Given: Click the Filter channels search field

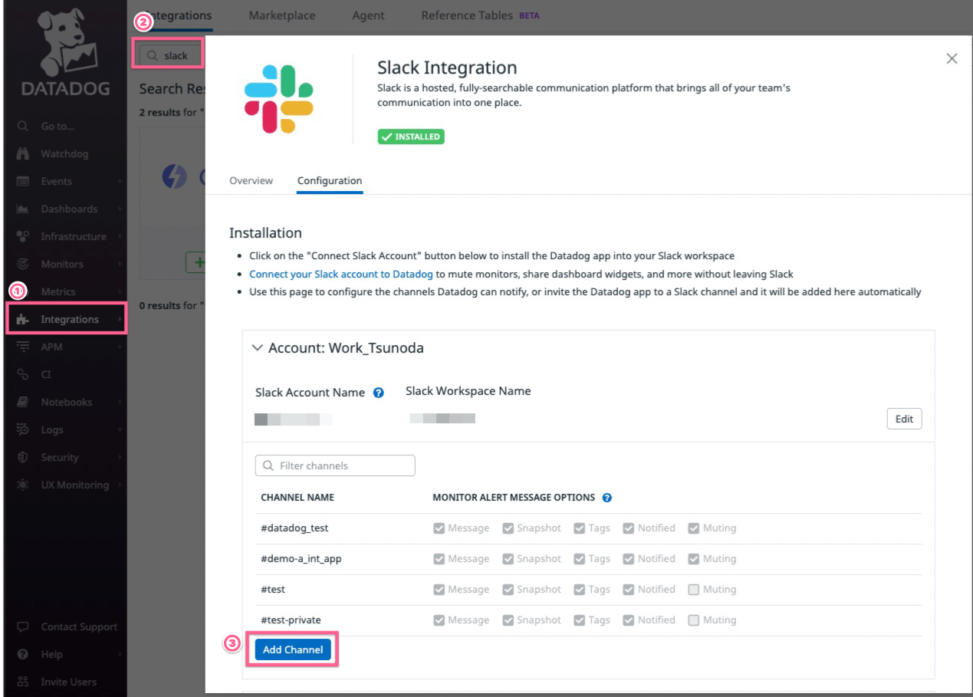Looking at the screenshot, I should (x=334, y=465).
